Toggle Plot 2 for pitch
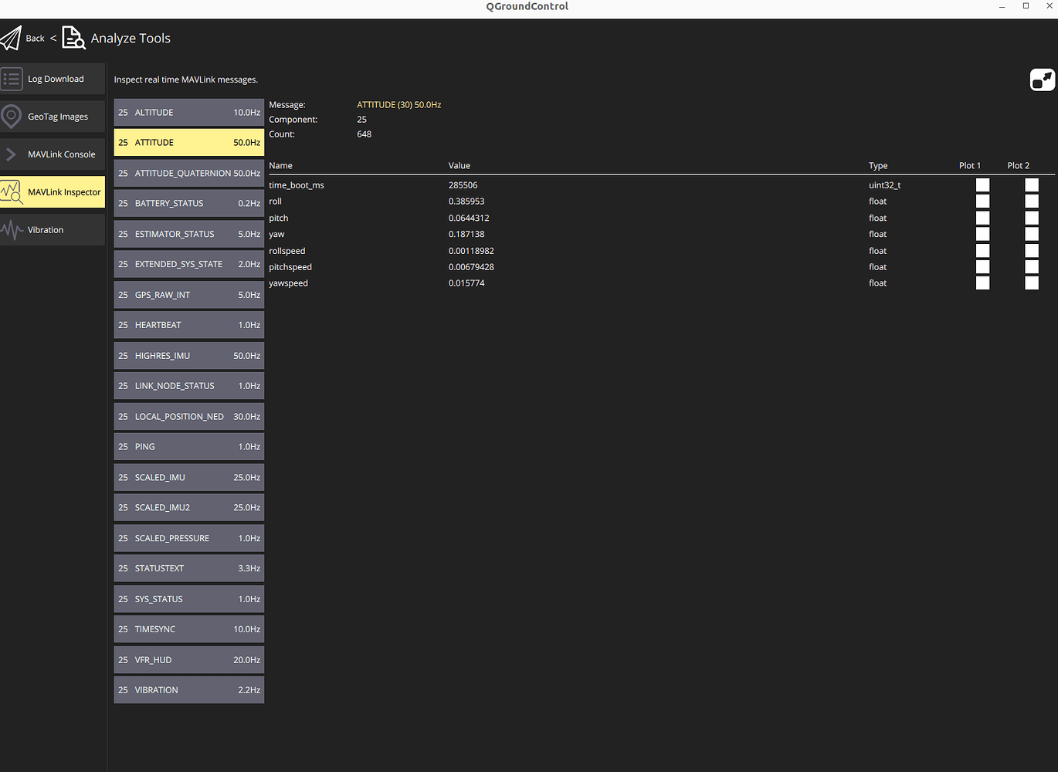 coord(1032,218)
